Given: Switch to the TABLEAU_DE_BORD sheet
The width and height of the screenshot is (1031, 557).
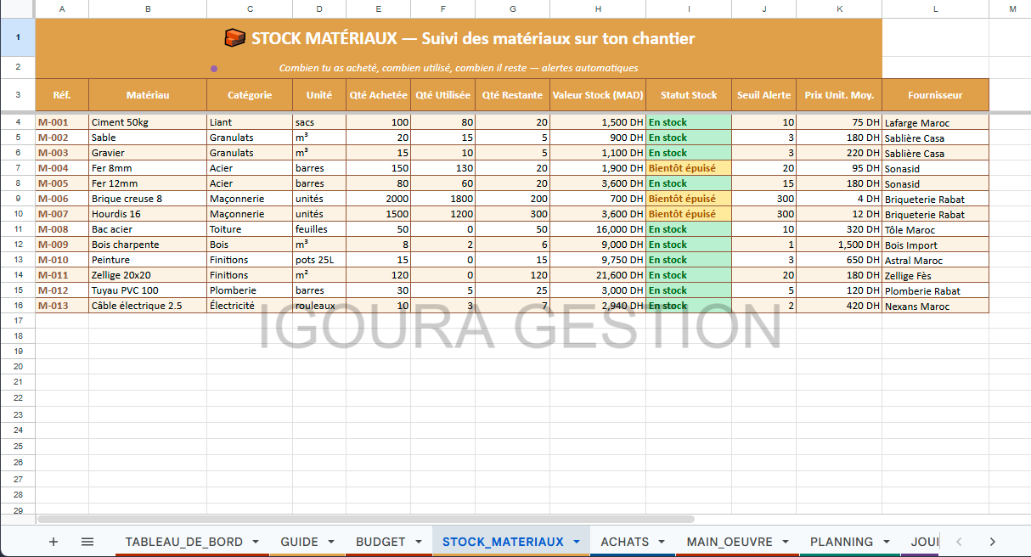Looking at the screenshot, I should (183, 542).
